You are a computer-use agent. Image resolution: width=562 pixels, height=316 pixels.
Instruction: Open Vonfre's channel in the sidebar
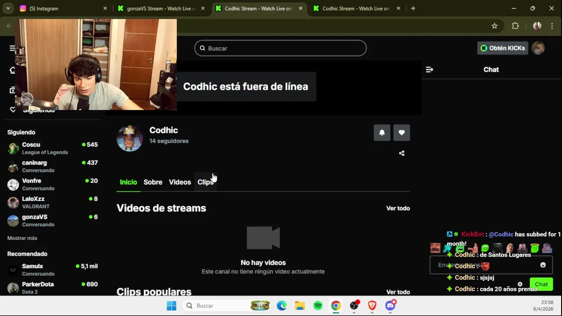[x=53, y=184]
